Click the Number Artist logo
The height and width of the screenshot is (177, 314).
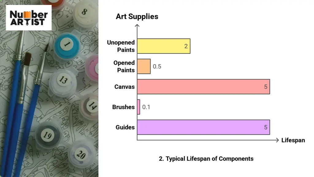pos(29,18)
